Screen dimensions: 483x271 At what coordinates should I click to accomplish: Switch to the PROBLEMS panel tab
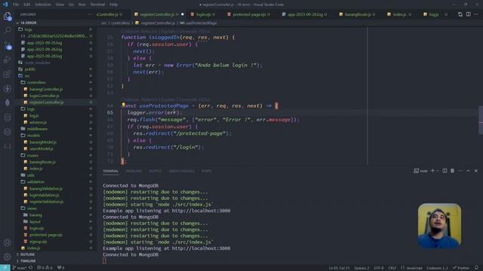(x=134, y=171)
